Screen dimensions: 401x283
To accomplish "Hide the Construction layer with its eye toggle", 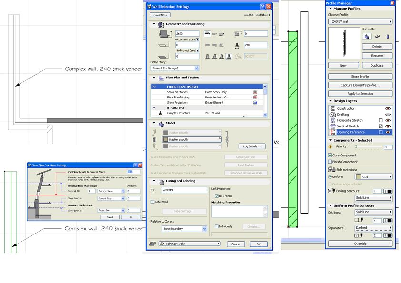I will click(388, 108).
